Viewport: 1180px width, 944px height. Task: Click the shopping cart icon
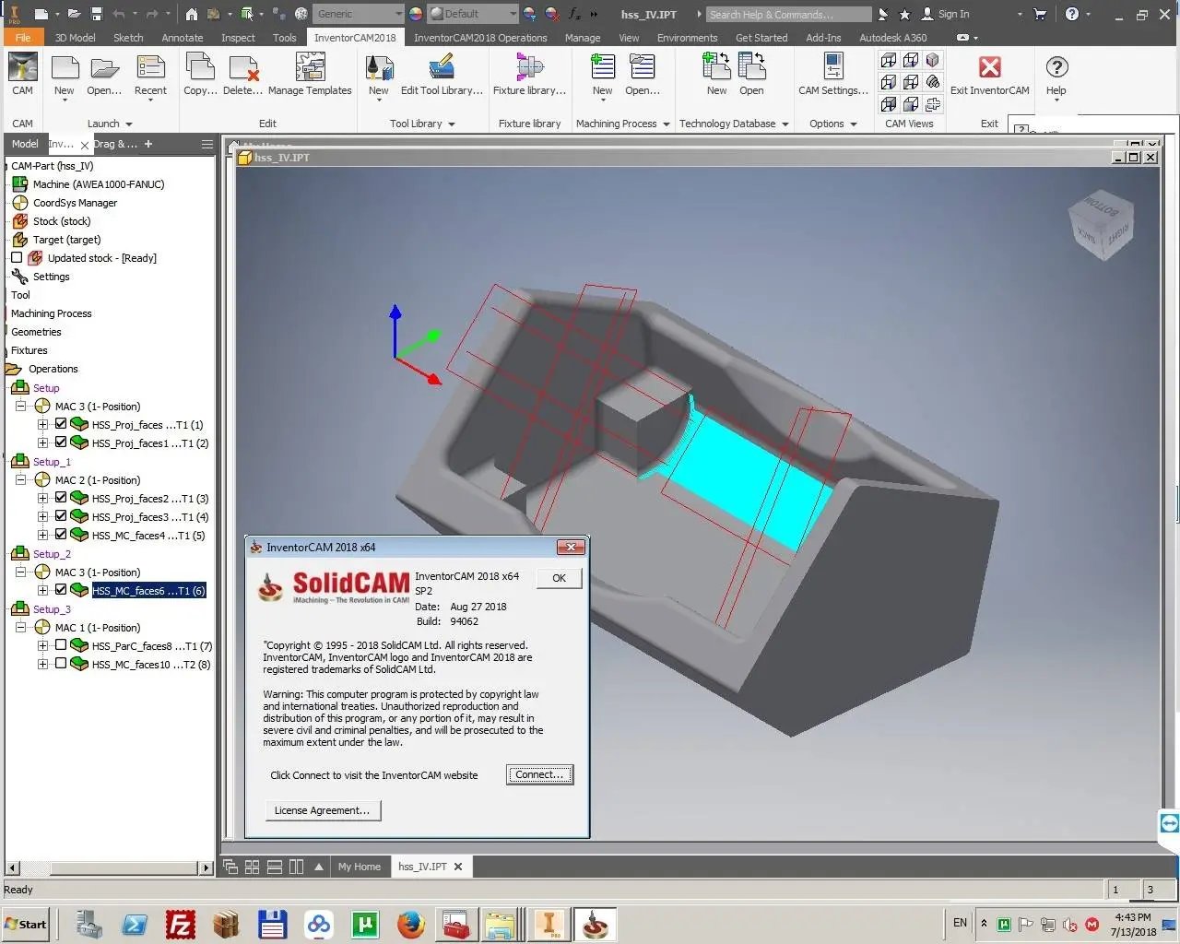click(1040, 14)
